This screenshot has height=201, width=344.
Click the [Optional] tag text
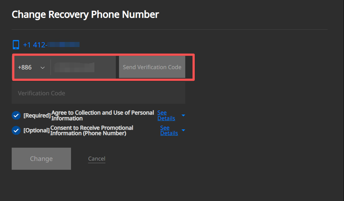(x=36, y=130)
